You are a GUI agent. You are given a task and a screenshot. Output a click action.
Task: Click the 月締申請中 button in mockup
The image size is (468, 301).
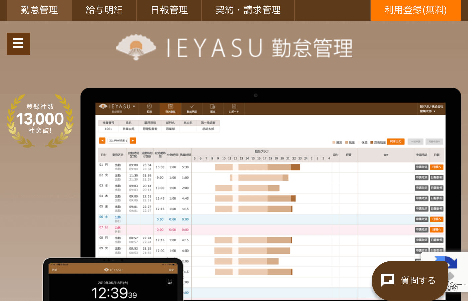[434, 142]
